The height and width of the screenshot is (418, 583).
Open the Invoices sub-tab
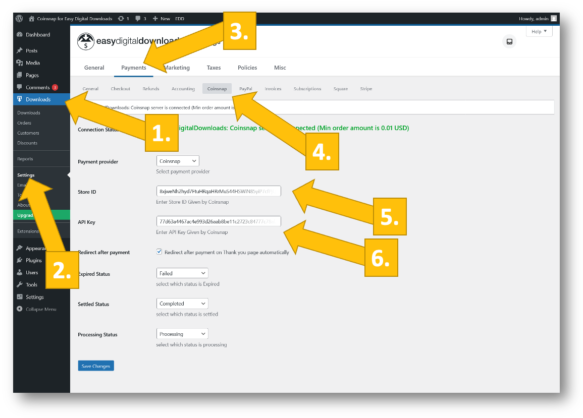point(273,88)
